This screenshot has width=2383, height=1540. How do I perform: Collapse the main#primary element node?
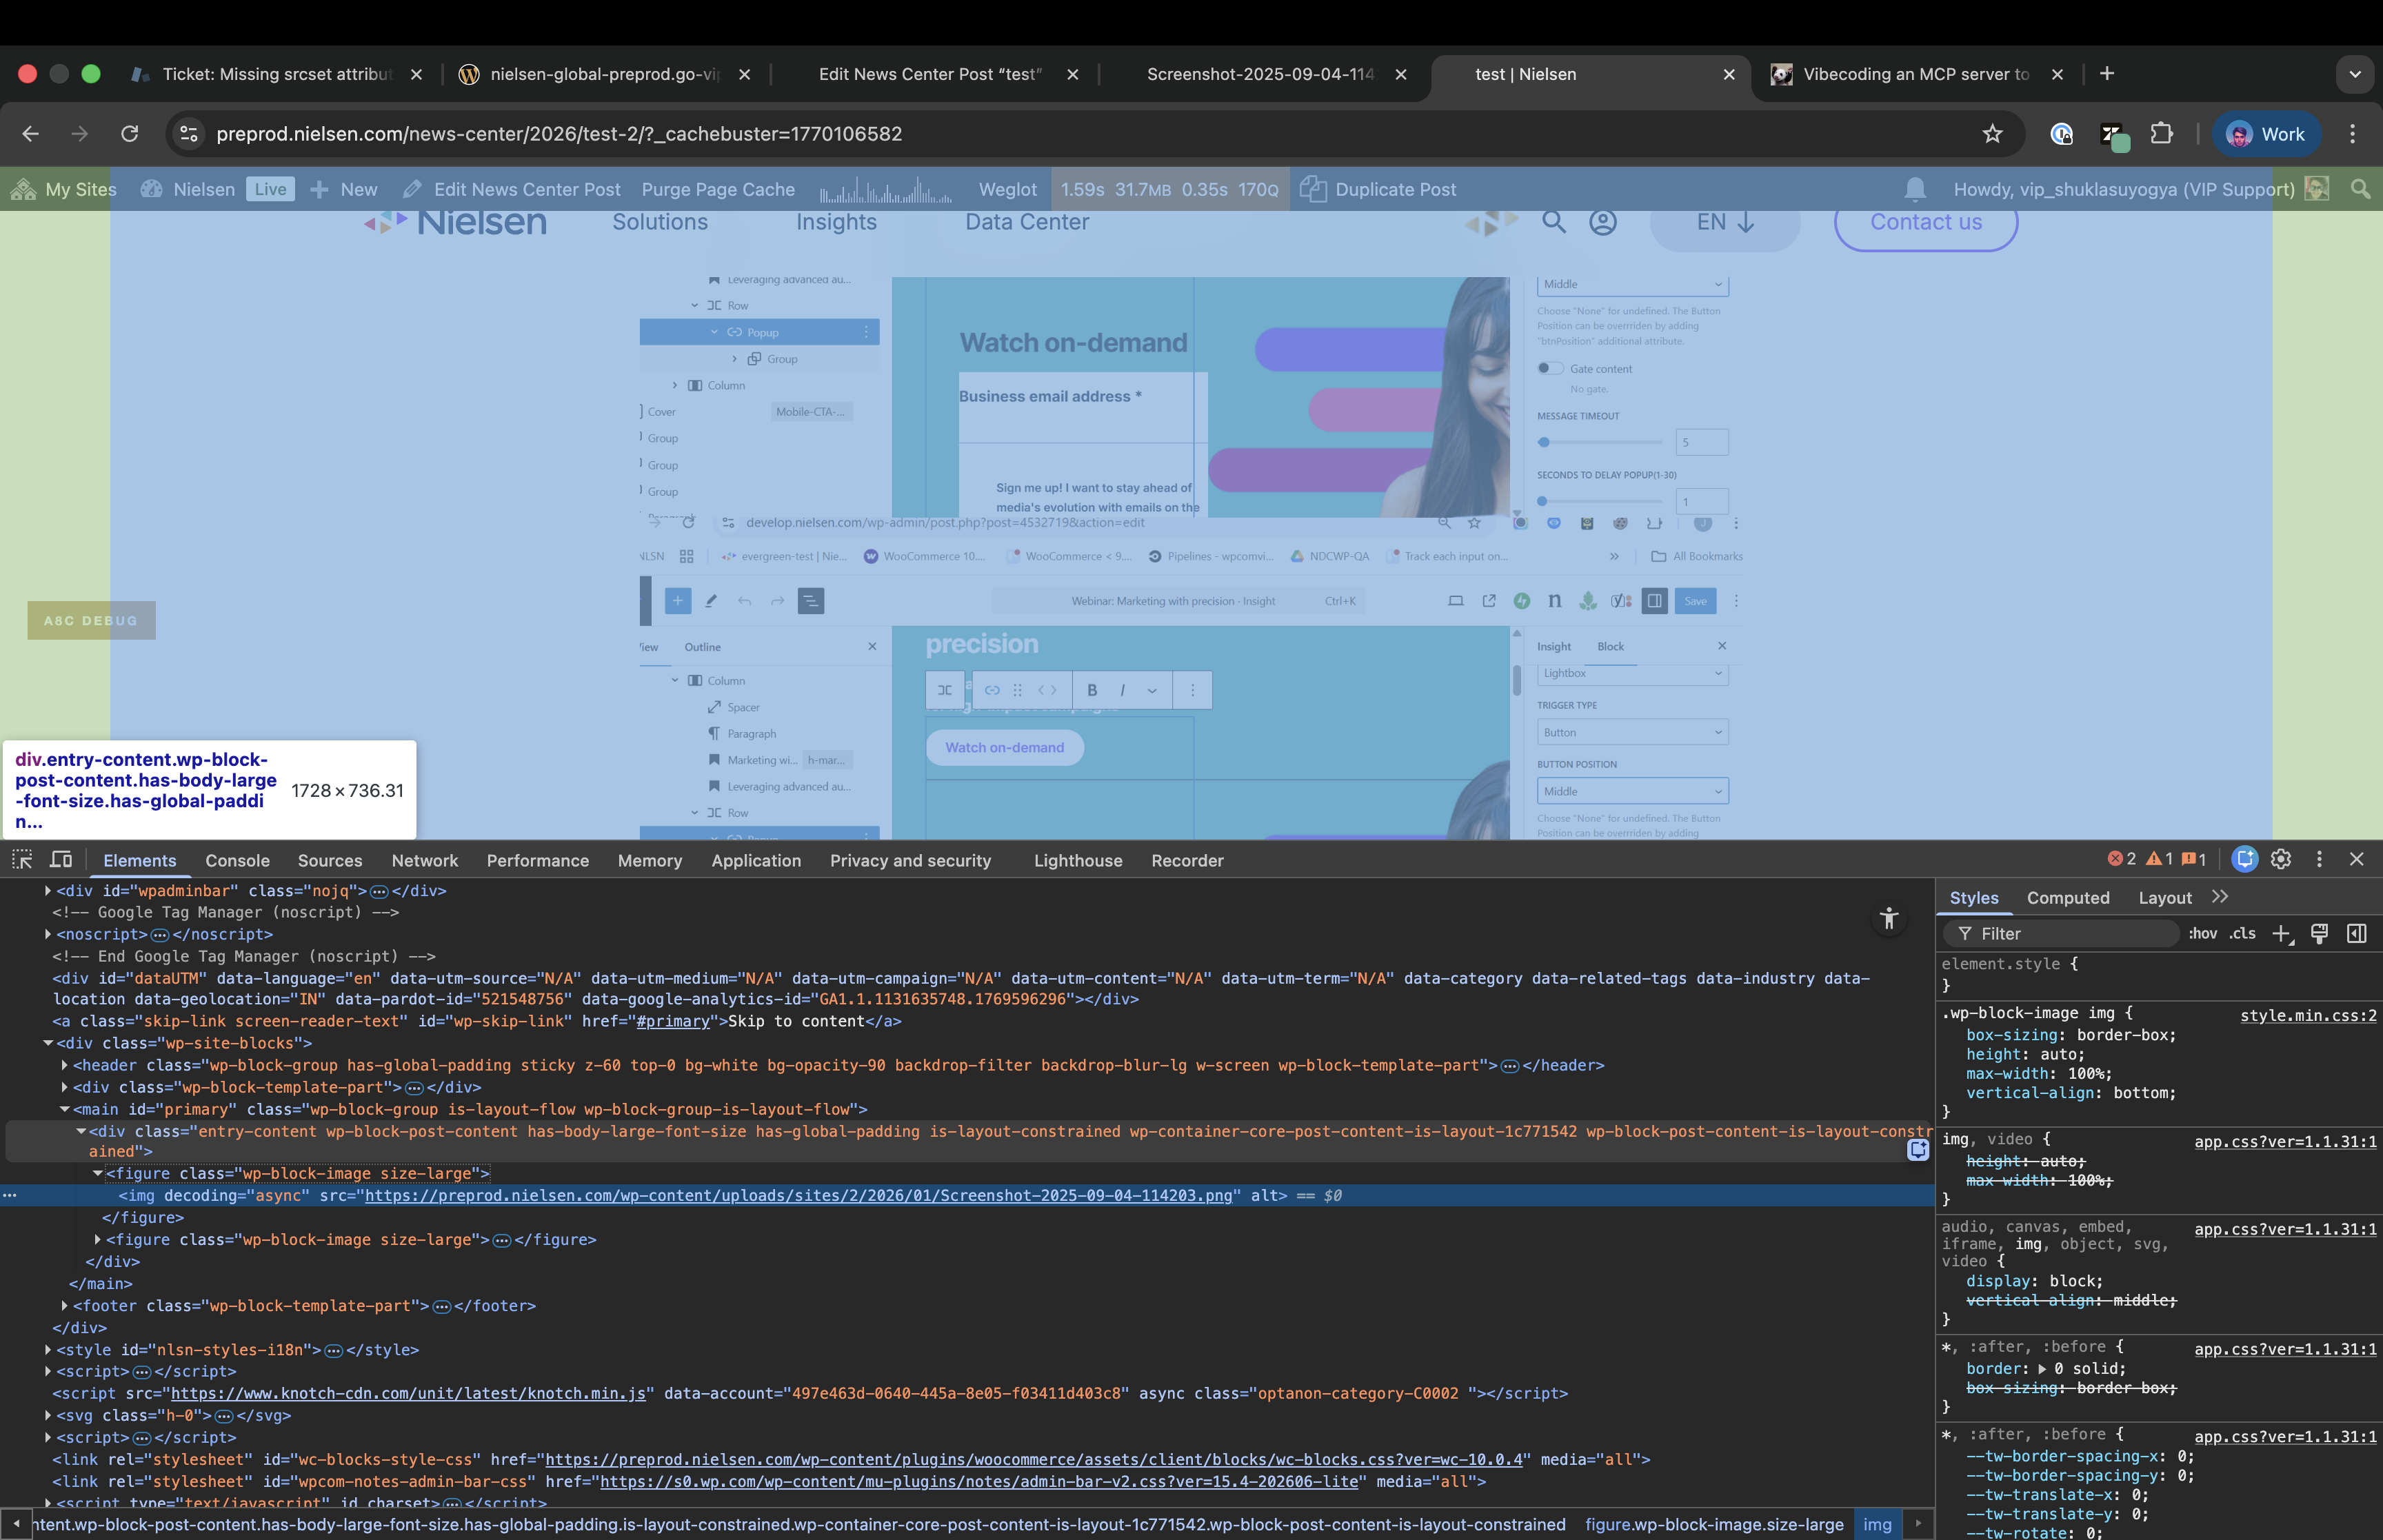64,1109
